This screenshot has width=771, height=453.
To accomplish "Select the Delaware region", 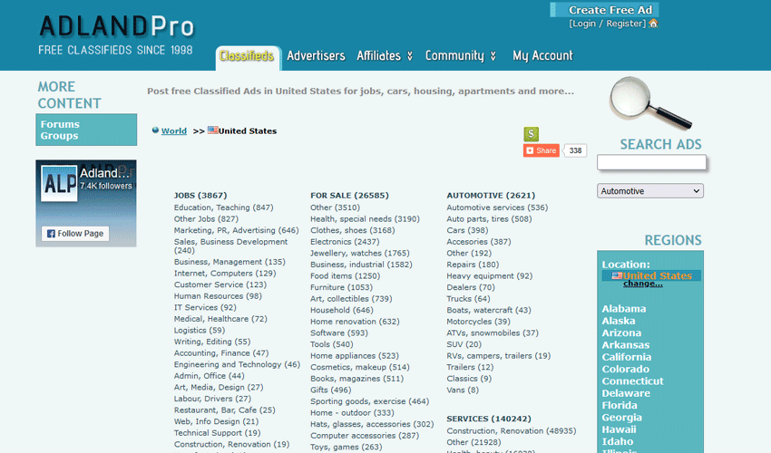I will 626,393.
